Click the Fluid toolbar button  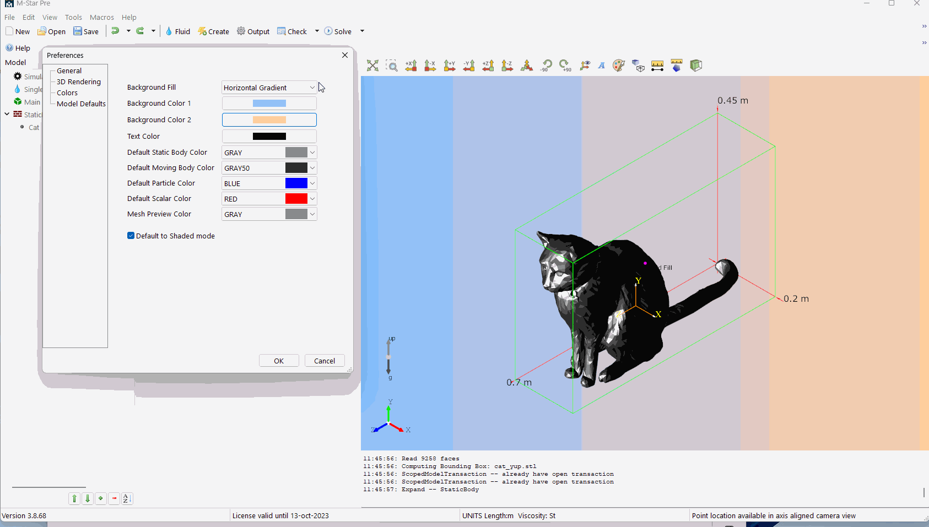(x=177, y=31)
